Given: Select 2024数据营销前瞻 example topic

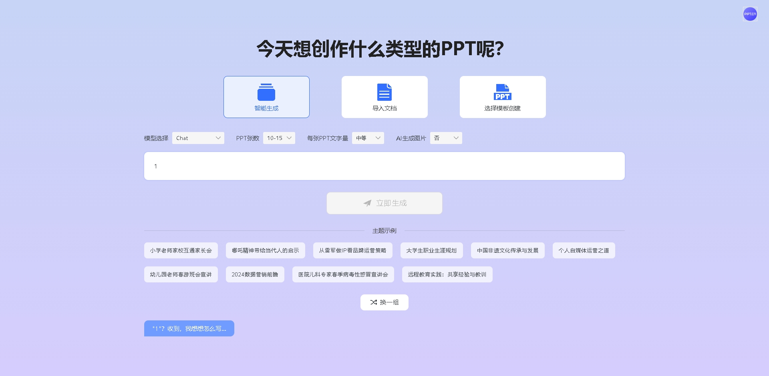Looking at the screenshot, I should tap(255, 274).
